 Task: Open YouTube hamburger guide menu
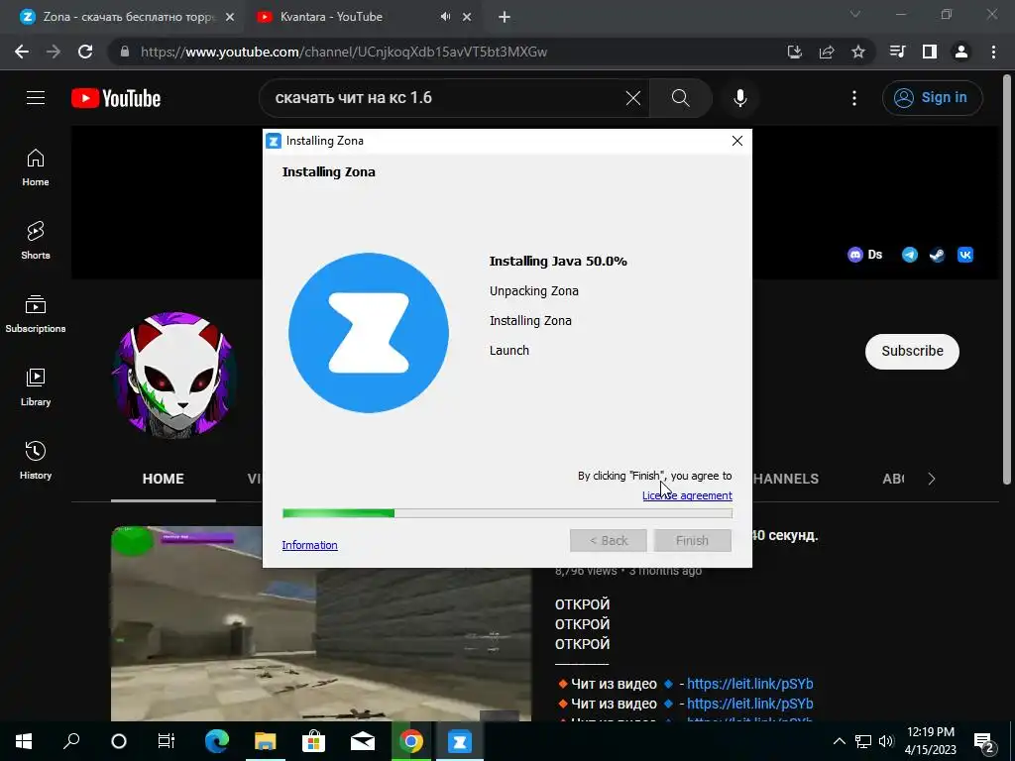pos(36,98)
